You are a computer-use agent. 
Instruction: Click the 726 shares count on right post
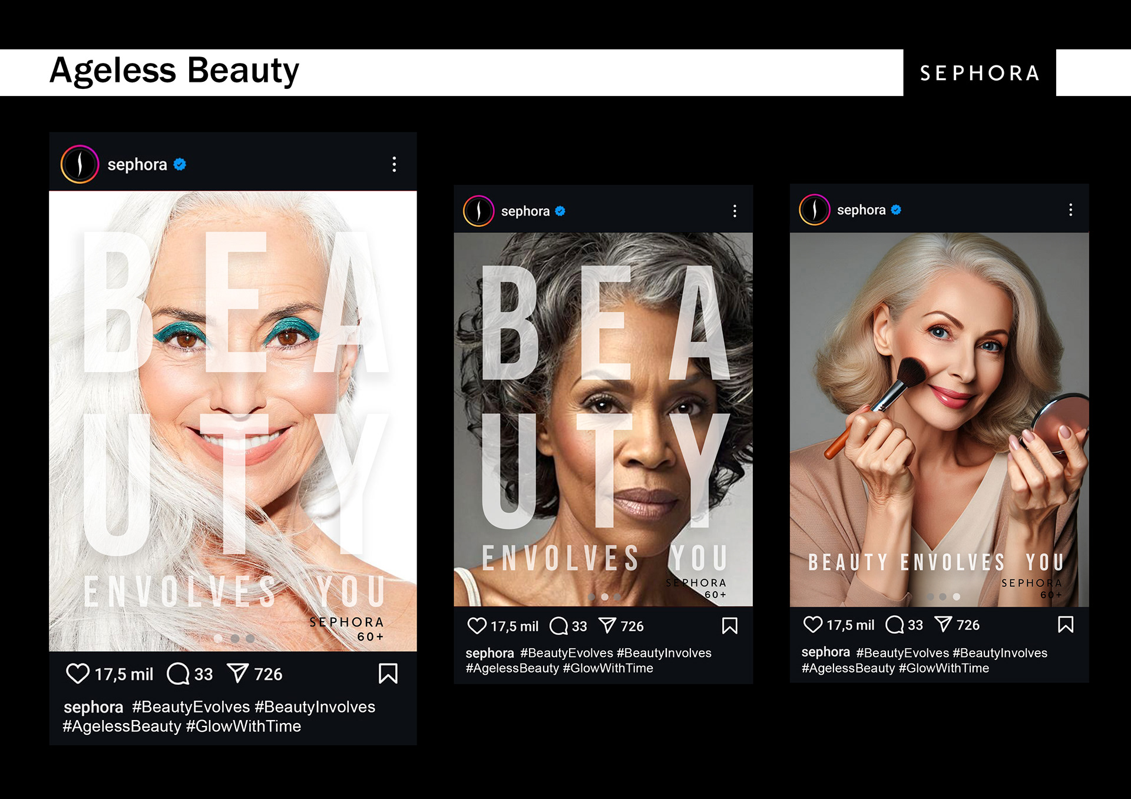pyautogui.click(x=968, y=625)
